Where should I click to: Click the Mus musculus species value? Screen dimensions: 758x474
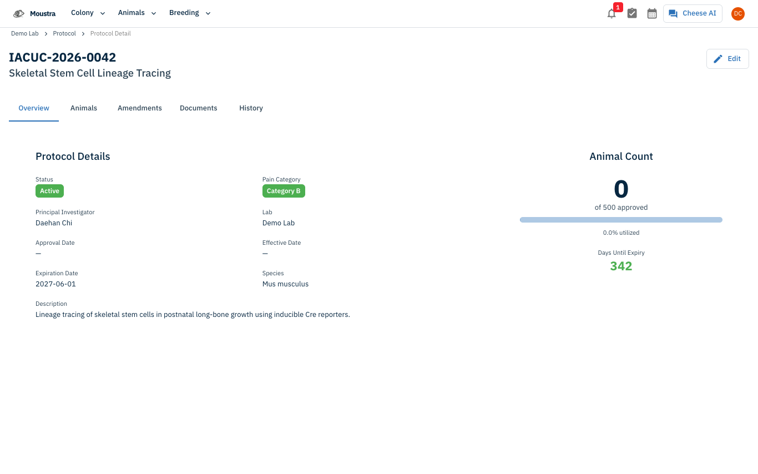(x=285, y=284)
